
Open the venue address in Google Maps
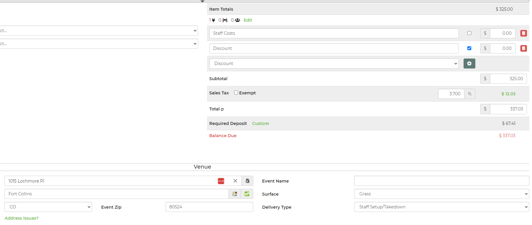pos(235,194)
